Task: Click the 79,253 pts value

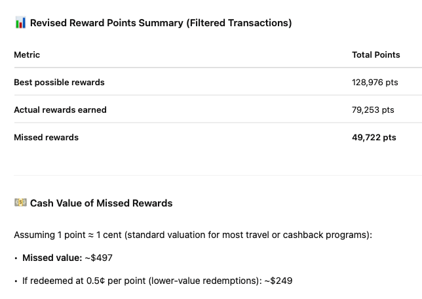Action: [373, 110]
